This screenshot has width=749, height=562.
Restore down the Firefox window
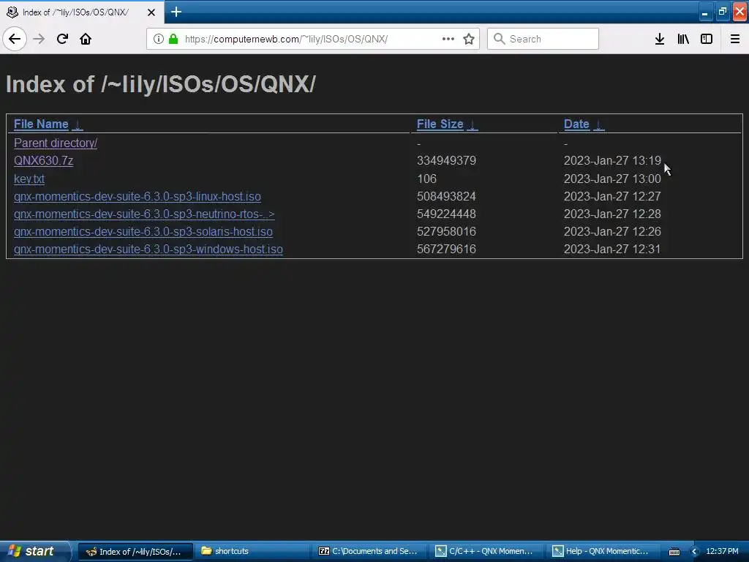722,12
